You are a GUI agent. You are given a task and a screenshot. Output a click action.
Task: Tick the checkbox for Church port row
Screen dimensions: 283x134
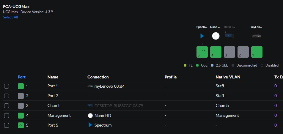pos(7,106)
